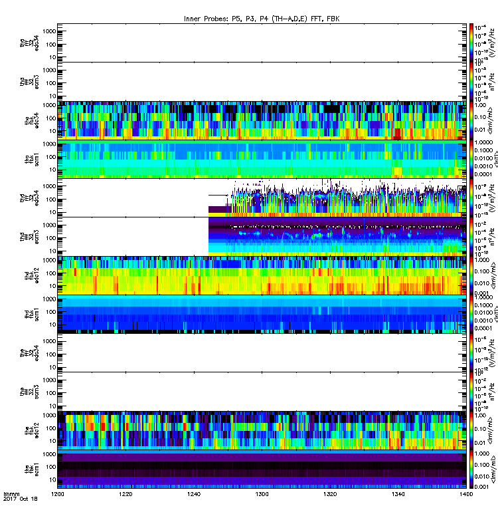Click the "the fff 32 scm3" panel label

29,392
